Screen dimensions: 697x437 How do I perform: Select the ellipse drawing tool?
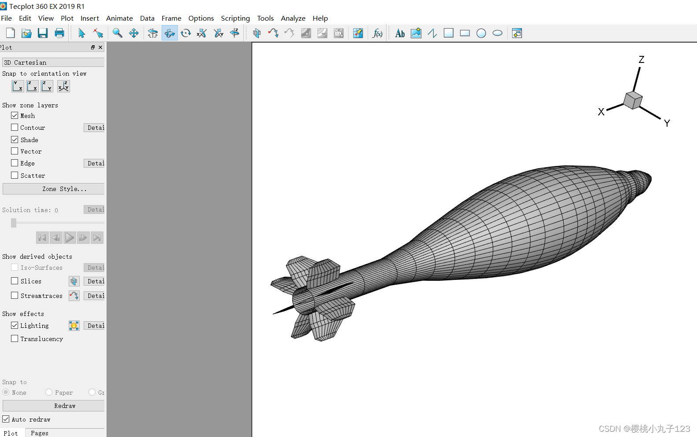pyautogui.click(x=498, y=33)
